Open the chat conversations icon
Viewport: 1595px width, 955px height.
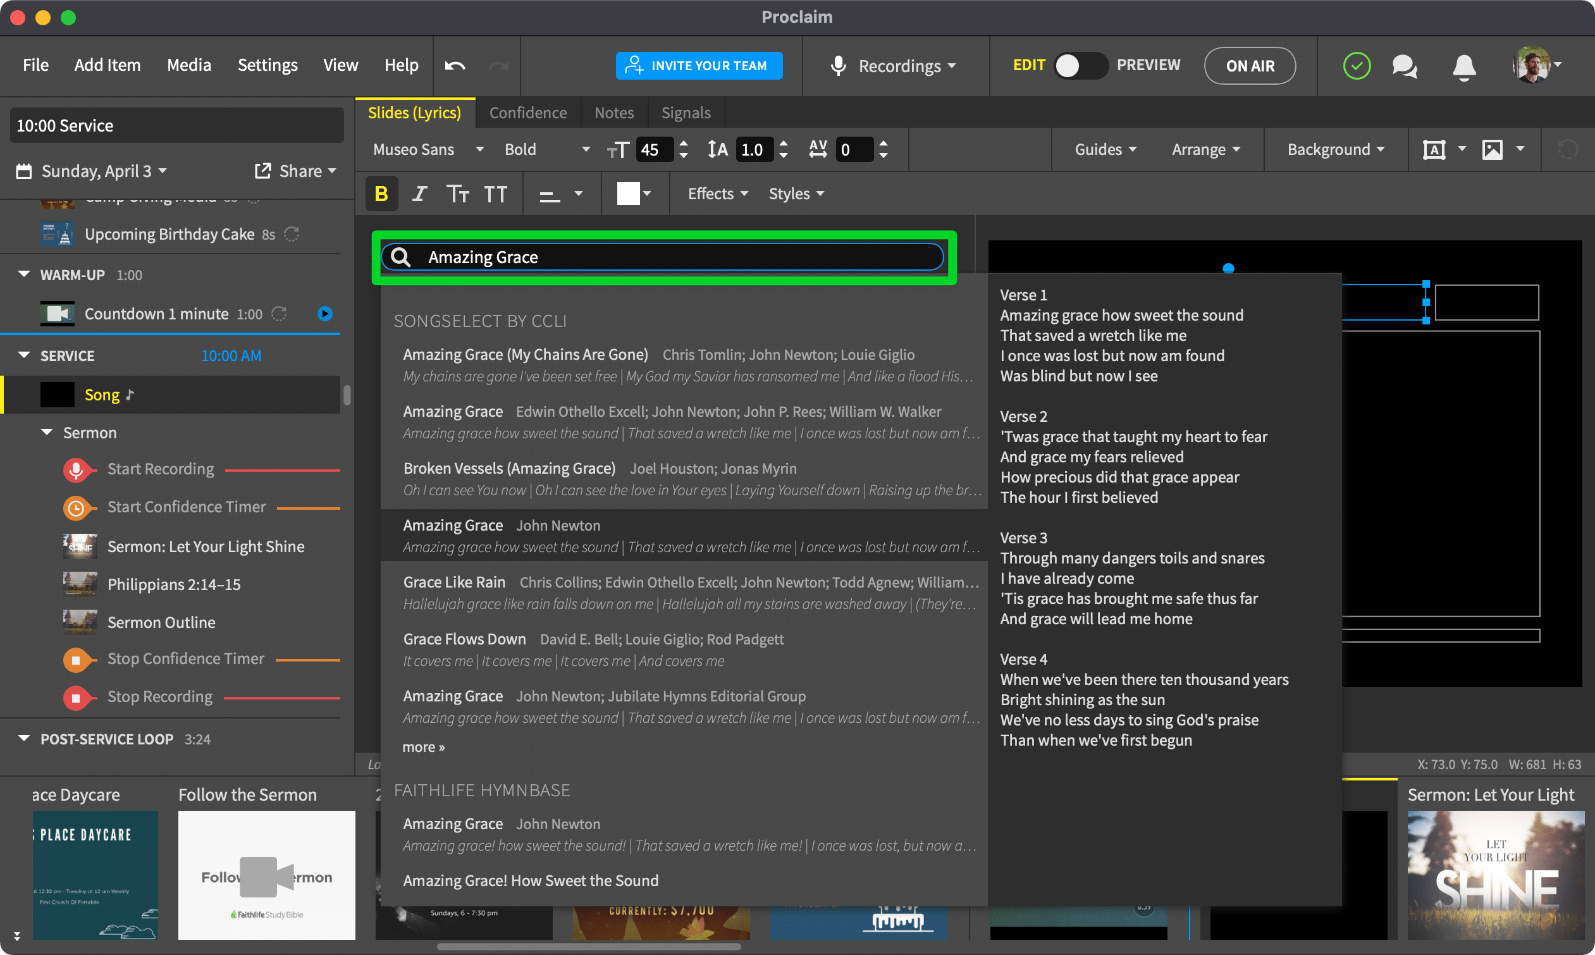(x=1405, y=66)
